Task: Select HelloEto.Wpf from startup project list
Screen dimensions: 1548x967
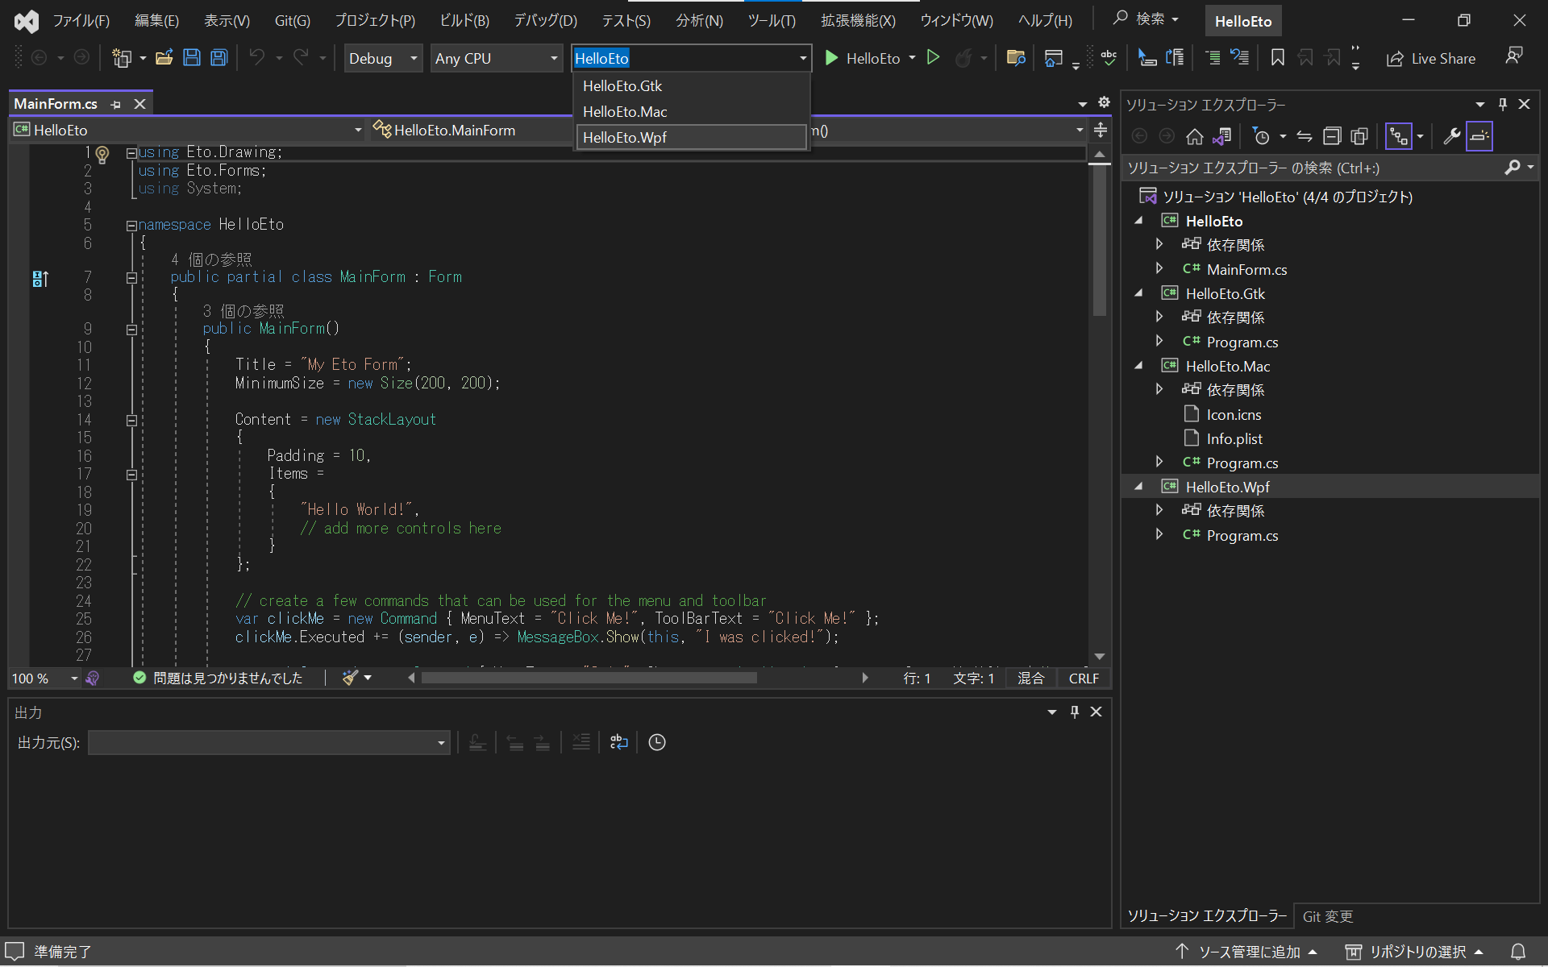Action: (692, 137)
